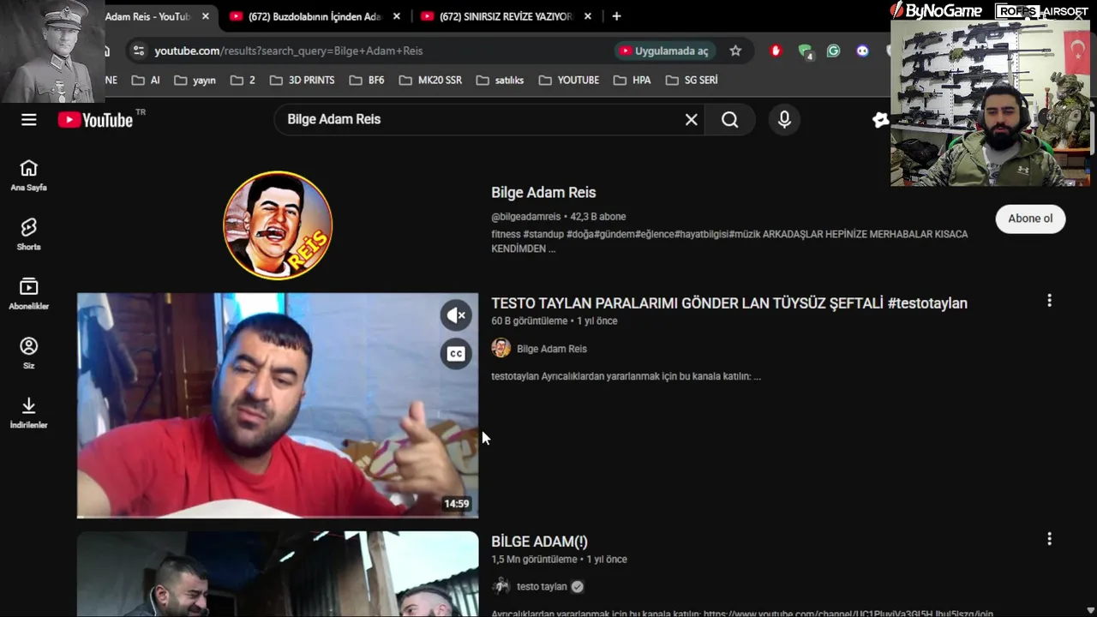This screenshot has width=1097, height=617.
Task: Toggle CC subtitles on video preview
Action: coord(456,353)
